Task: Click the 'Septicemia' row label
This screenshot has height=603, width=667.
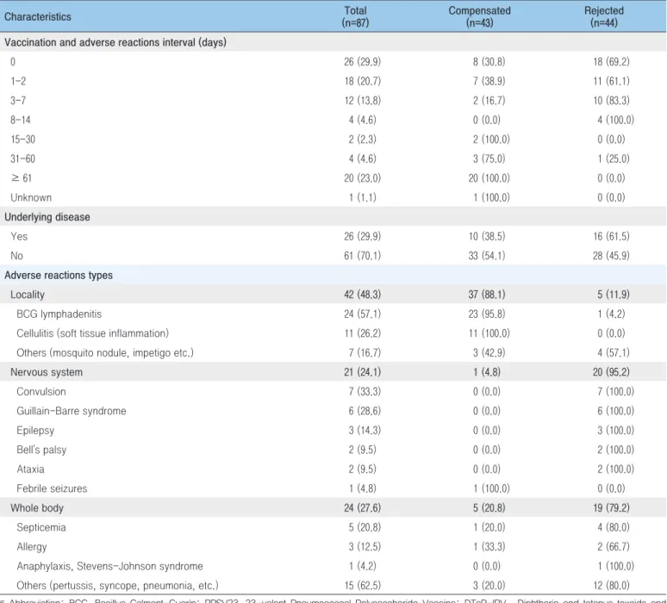Action: 41,528
